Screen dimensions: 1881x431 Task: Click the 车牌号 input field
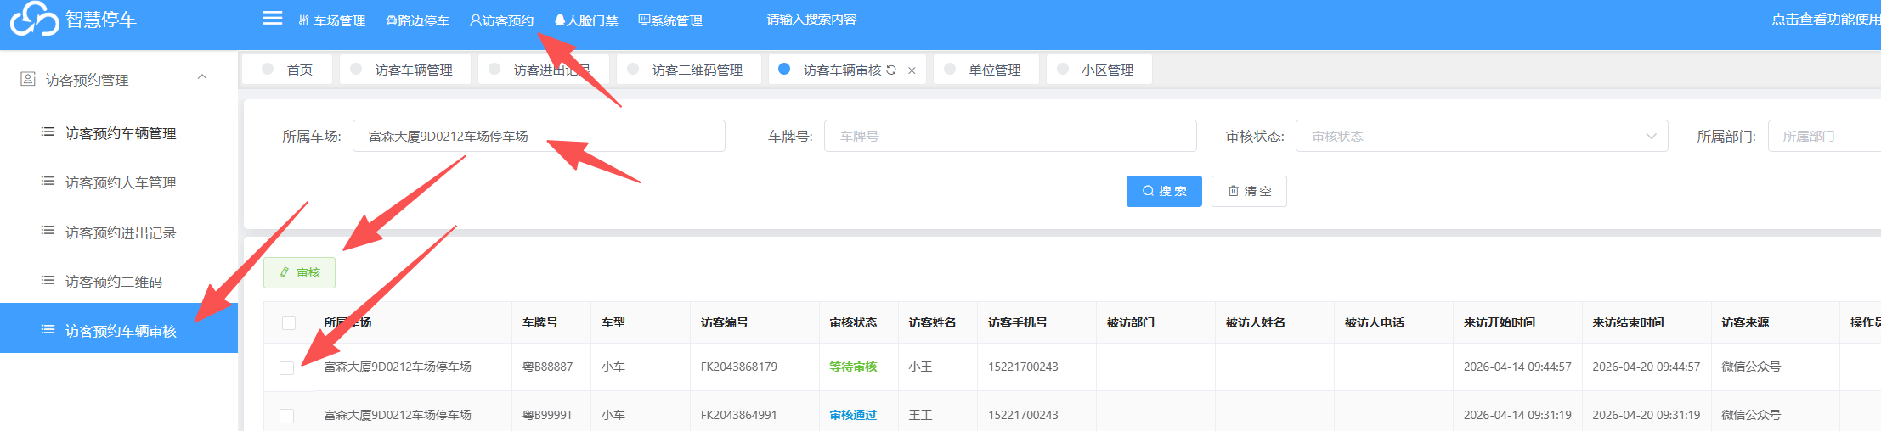[x=1010, y=136]
